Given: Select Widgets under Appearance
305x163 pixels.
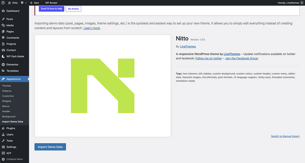Looking at the screenshot, I should [x=7, y=101].
